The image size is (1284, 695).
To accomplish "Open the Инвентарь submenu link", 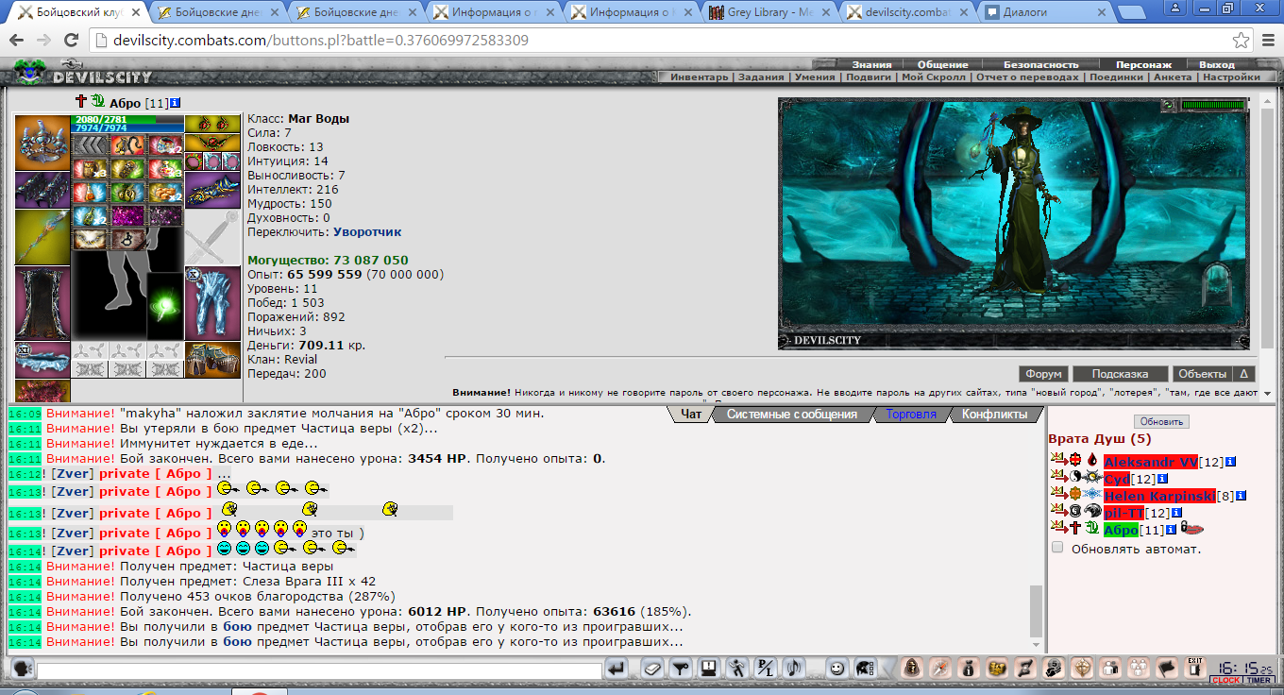I will tap(700, 77).
